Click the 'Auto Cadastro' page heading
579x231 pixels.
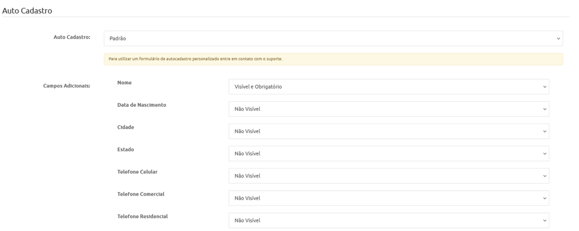27,10
